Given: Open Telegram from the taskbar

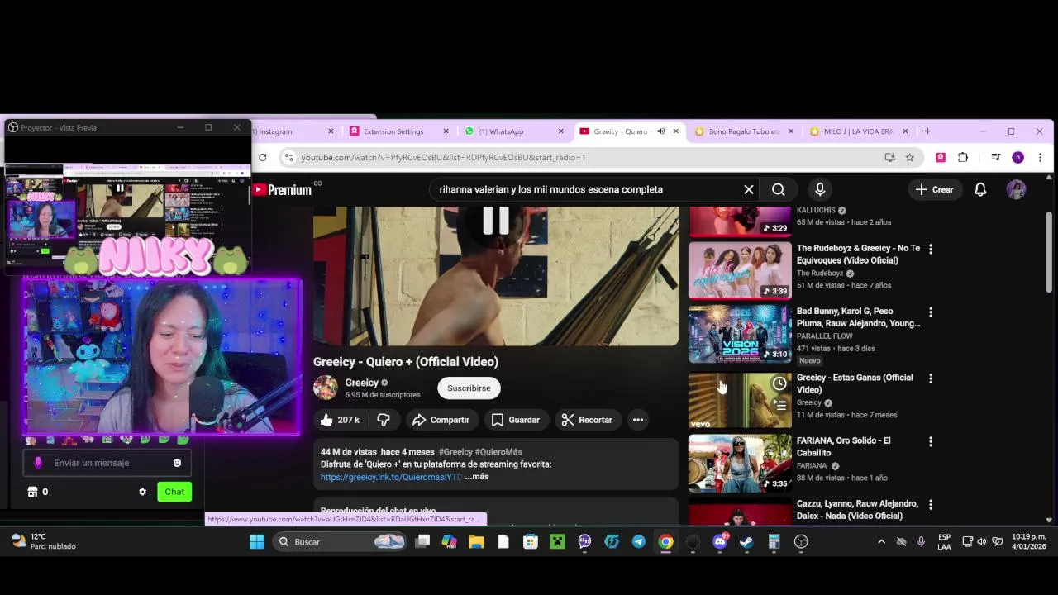Looking at the screenshot, I should point(639,542).
